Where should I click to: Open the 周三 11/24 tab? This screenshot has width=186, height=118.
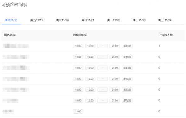(165, 20)
